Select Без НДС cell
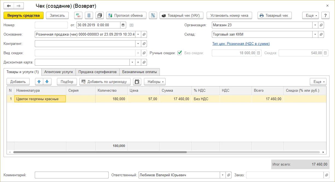Viewport: 335px width, 182px height. (206, 99)
